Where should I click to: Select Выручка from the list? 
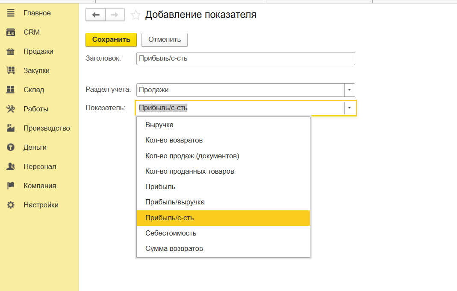159,125
